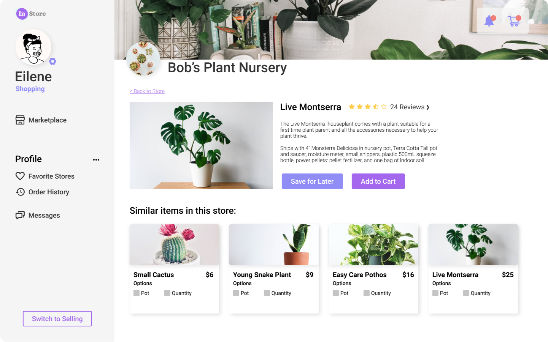Image resolution: width=548 pixels, height=342 pixels.
Task: Expand the Profile three-dots menu
Action: click(x=96, y=160)
